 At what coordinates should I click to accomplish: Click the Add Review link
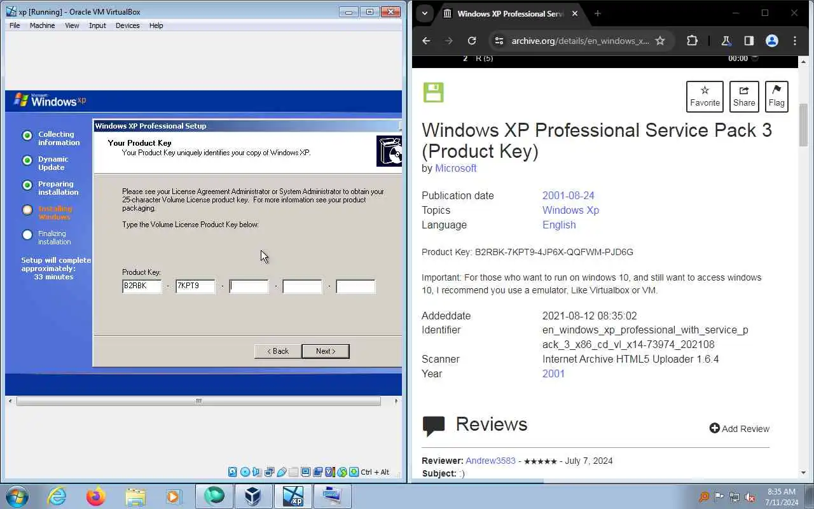point(740,429)
